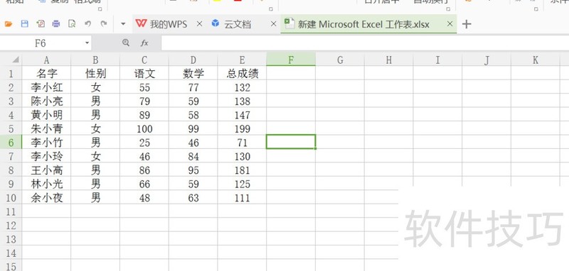
Task: Click the 数学 header cell
Action: coord(193,74)
